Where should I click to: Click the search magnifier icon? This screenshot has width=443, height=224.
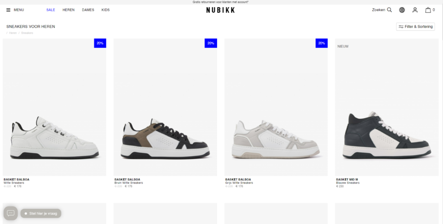(389, 10)
